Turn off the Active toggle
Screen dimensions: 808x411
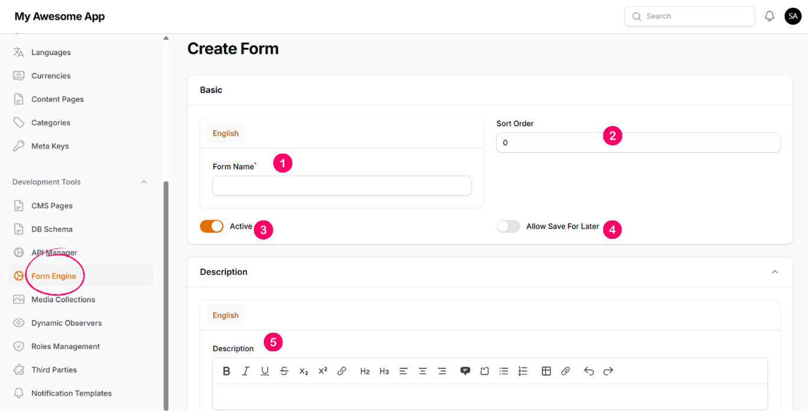(x=212, y=226)
